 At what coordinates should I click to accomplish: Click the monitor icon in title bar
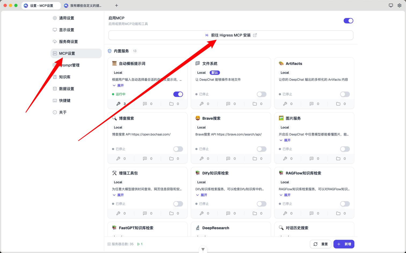point(391,5)
